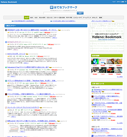Click the blue favicon beside はてなブックマーク entry
Viewport: 127px width, 137px height.
pyautogui.click(x=6, y=42)
